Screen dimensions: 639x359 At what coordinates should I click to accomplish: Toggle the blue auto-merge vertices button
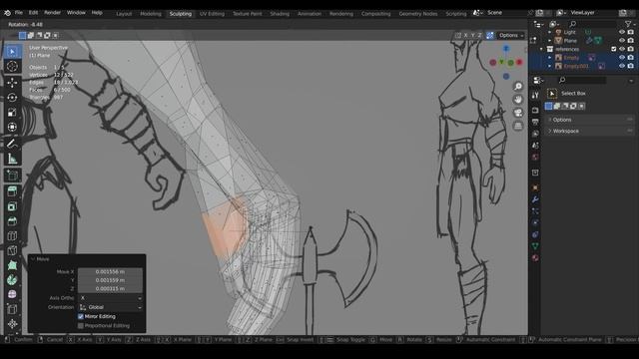(x=490, y=36)
